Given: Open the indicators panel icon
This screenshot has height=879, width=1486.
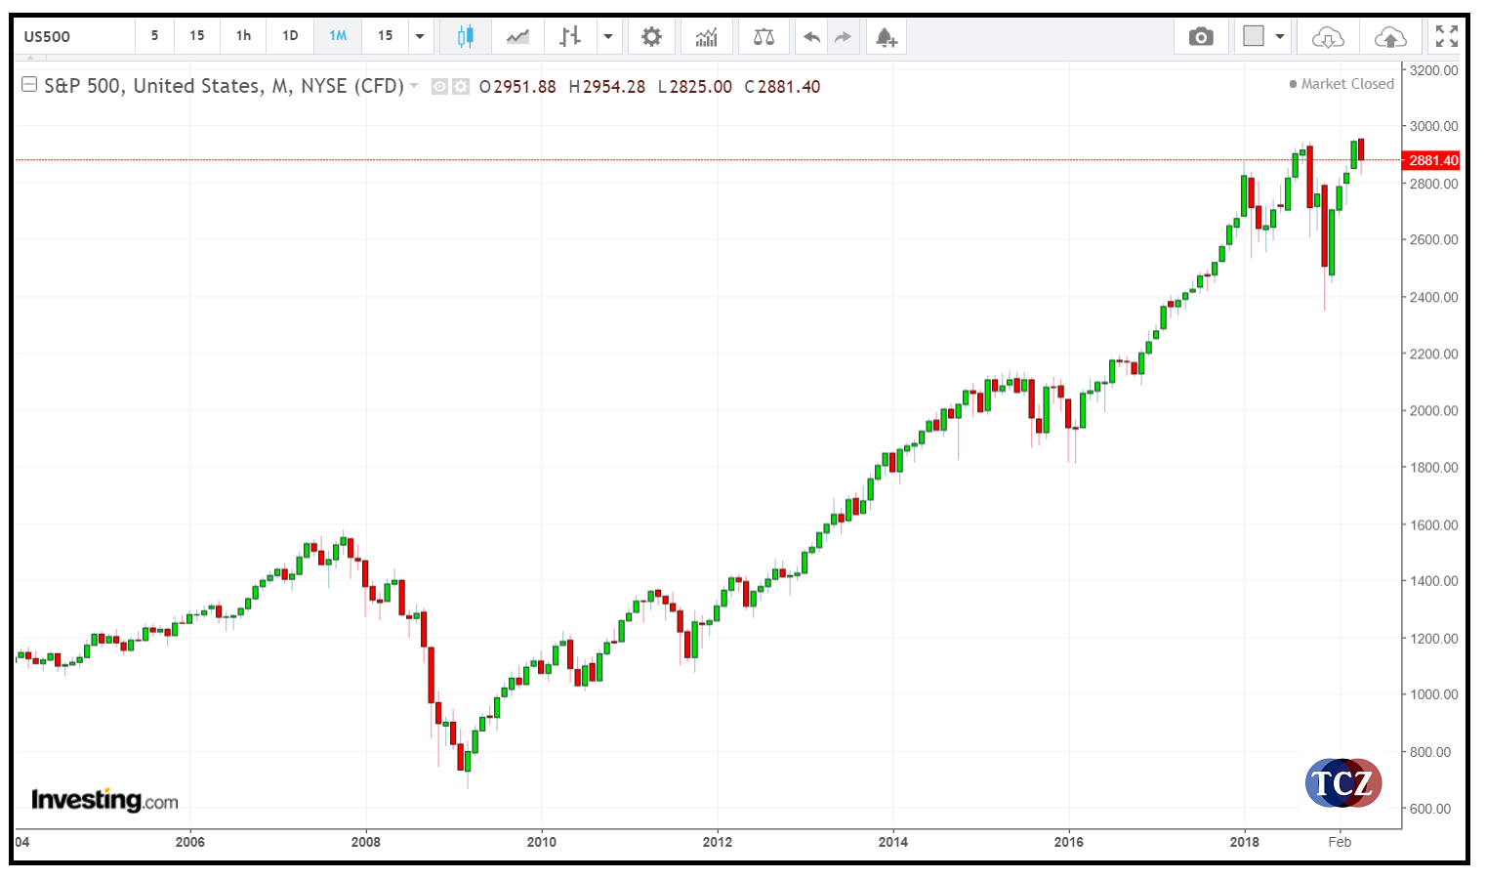Looking at the screenshot, I should tap(706, 36).
